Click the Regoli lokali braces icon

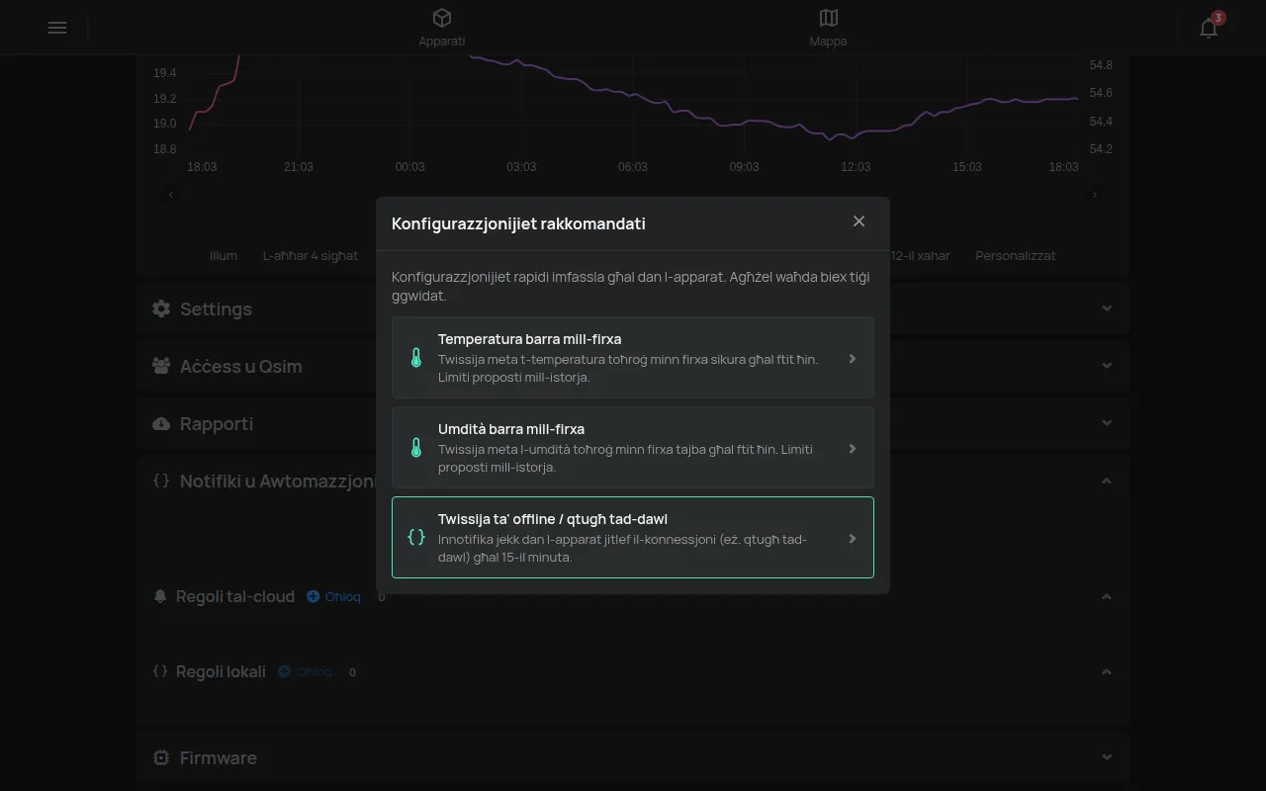click(x=161, y=671)
